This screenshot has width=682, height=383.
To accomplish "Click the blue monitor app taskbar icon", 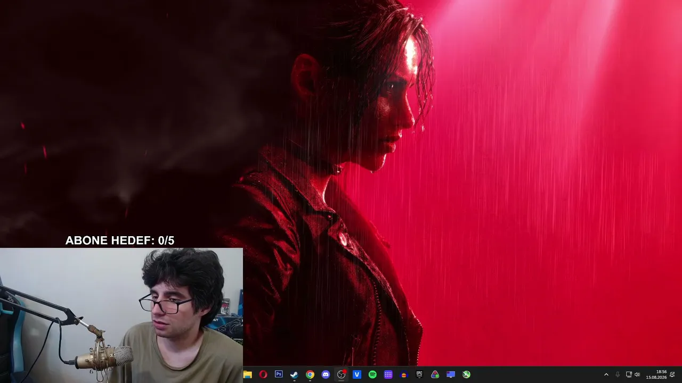I will click(x=451, y=374).
